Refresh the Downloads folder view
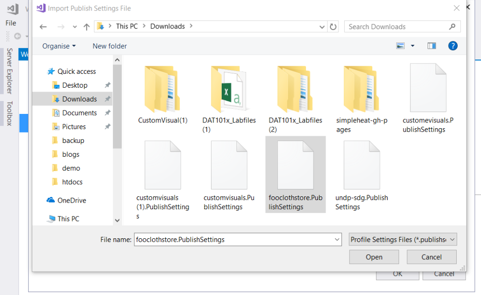 click(333, 27)
